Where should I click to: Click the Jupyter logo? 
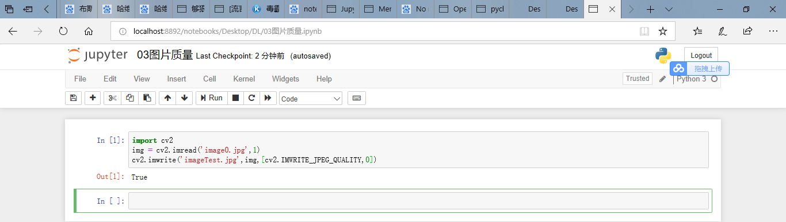(x=98, y=55)
